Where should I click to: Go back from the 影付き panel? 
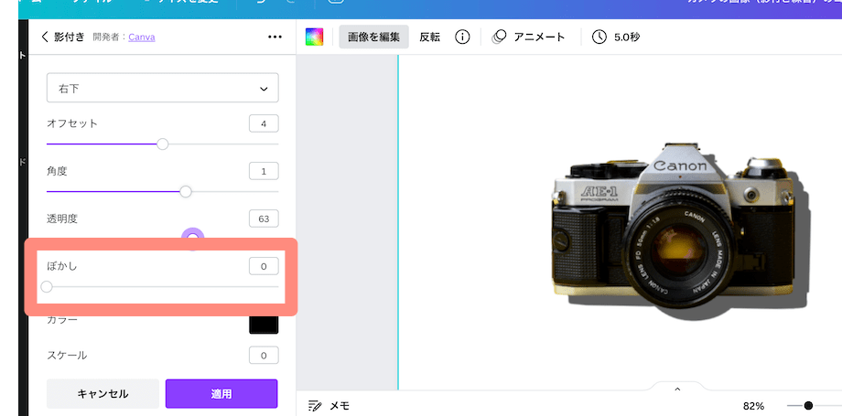(45, 37)
